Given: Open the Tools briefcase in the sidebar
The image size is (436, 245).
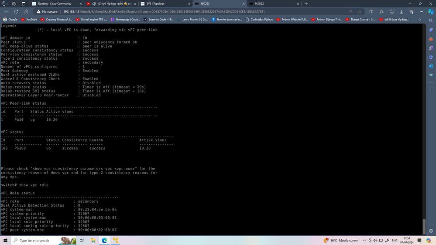Looking at the screenshot, I should (431, 39).
